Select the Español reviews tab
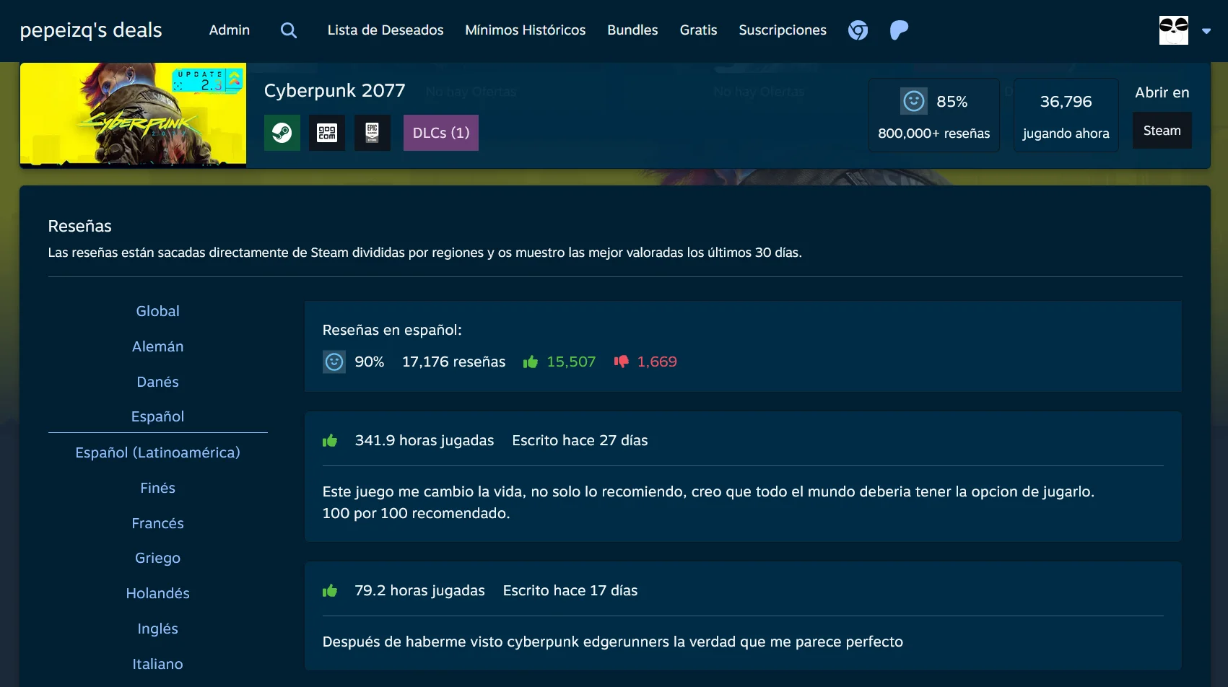 157,416
